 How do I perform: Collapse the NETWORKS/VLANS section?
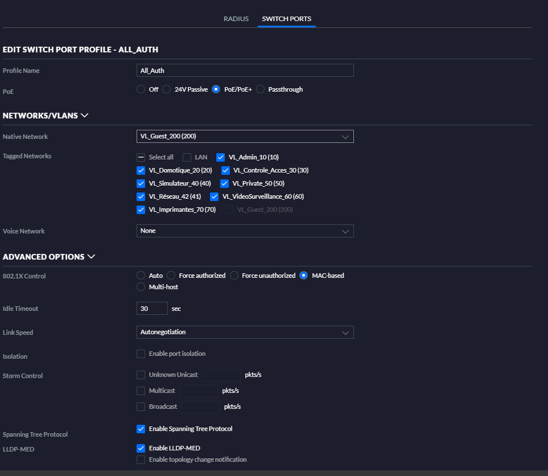[85, 116]
